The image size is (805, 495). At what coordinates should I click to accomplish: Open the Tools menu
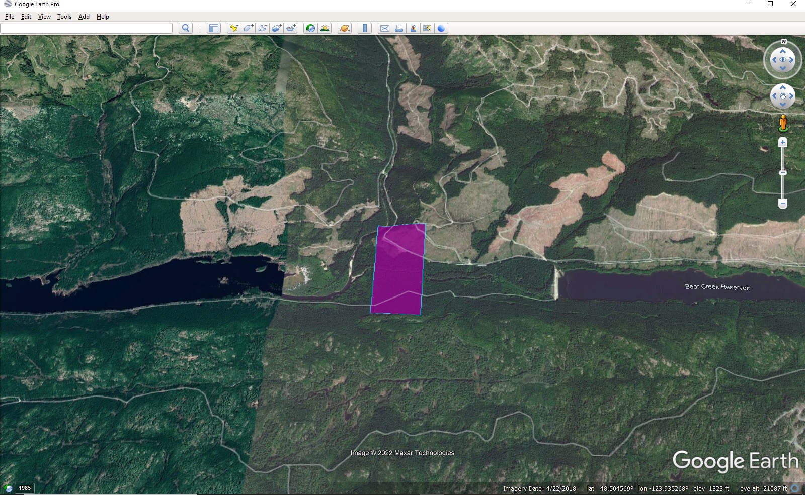(x=64, y=17)
